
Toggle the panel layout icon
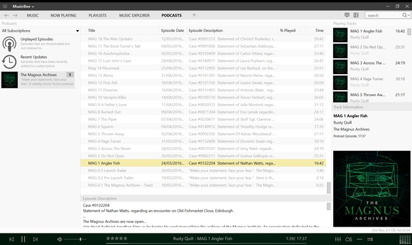pos(356,15)
